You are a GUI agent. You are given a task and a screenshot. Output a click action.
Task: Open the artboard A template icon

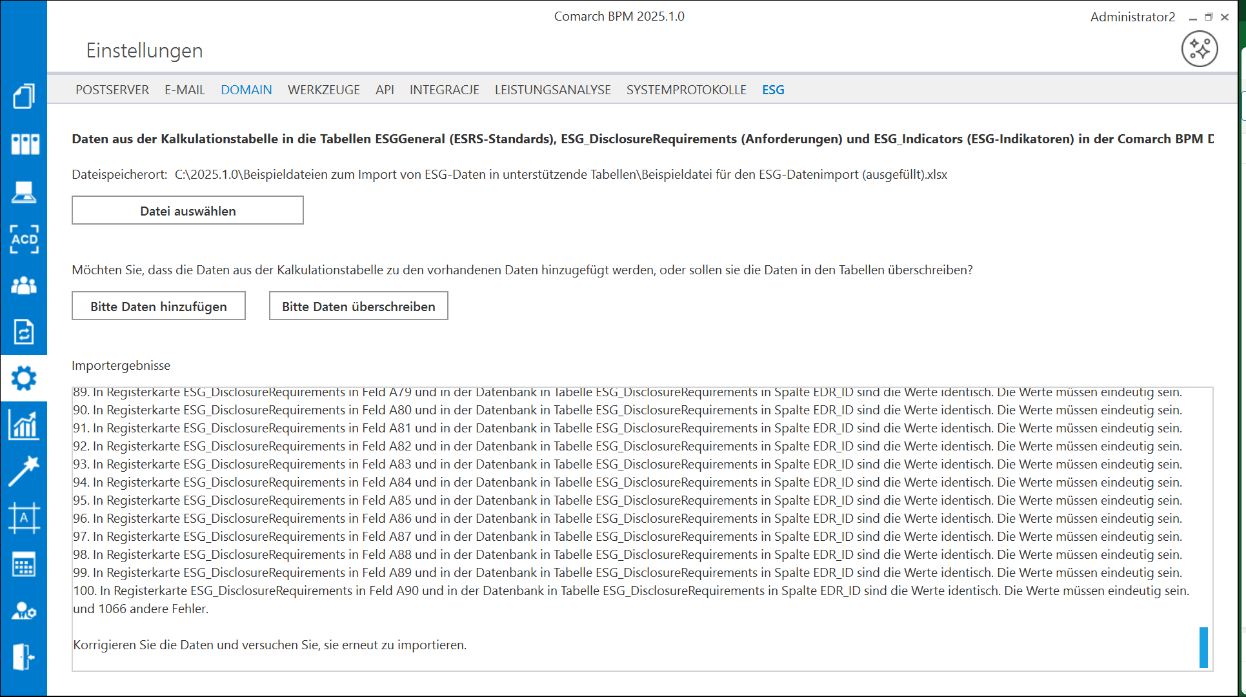pos(24,518)
